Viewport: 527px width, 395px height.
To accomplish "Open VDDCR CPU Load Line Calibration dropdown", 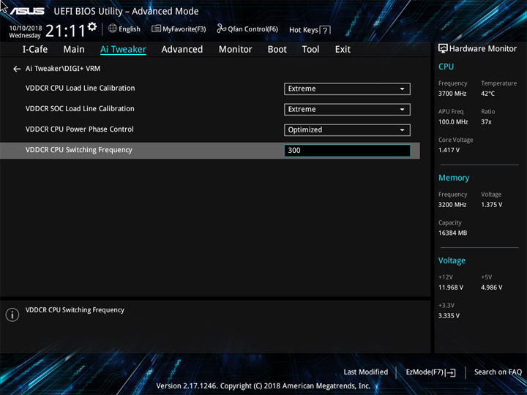I will (347, 89).
